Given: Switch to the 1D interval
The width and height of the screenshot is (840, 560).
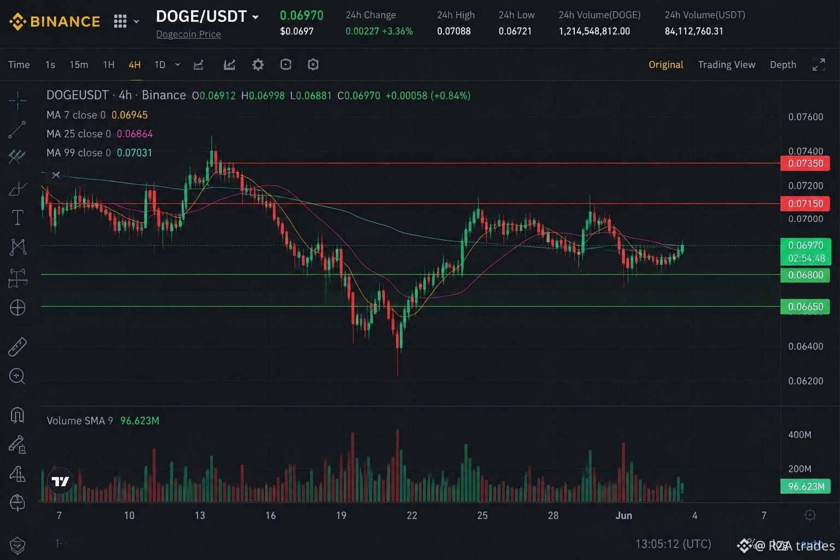Looking at the screenshot, I should (160, 65).
